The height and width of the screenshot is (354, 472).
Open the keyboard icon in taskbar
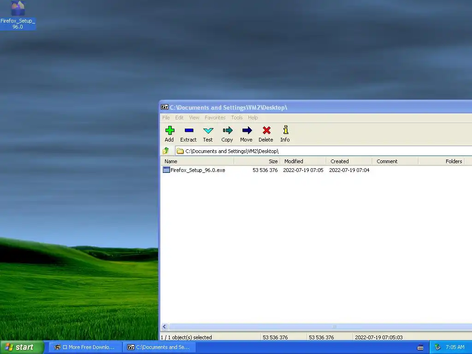[x=420, y=348]
